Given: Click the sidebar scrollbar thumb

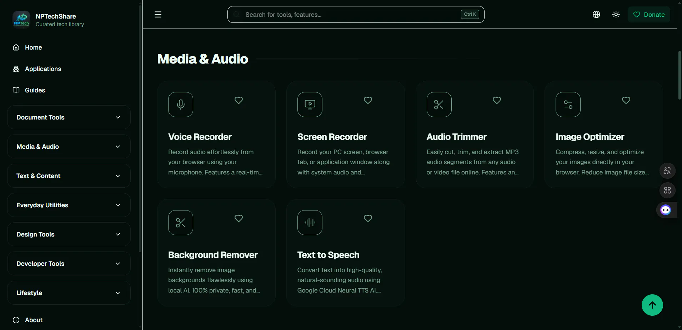Looking at the screenshot, I should click(x=140, y=128).
